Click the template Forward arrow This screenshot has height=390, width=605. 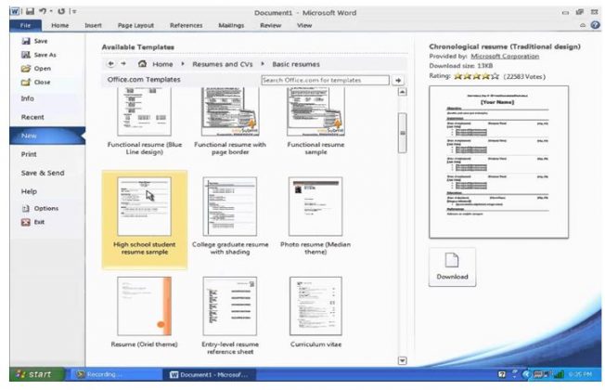[x=123, y=64]
